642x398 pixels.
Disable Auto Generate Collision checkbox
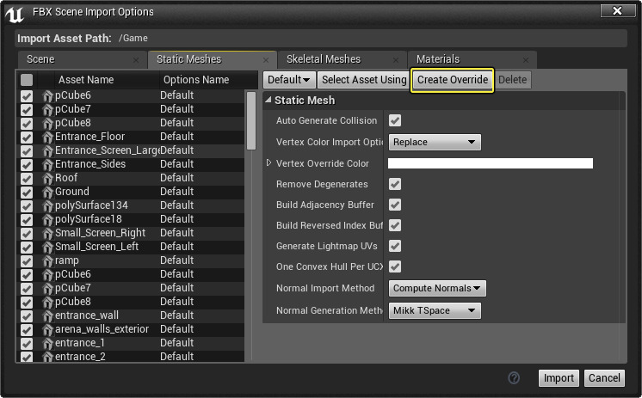tap(395, 120)
